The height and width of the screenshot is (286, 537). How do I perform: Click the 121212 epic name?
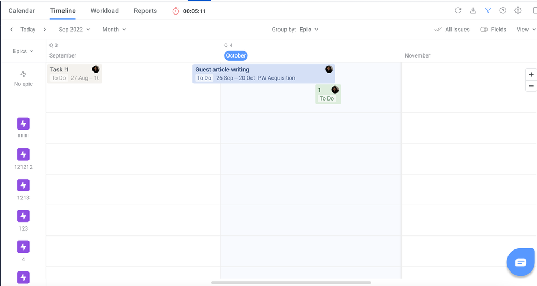pyautogui.click(x=23, y=167)
